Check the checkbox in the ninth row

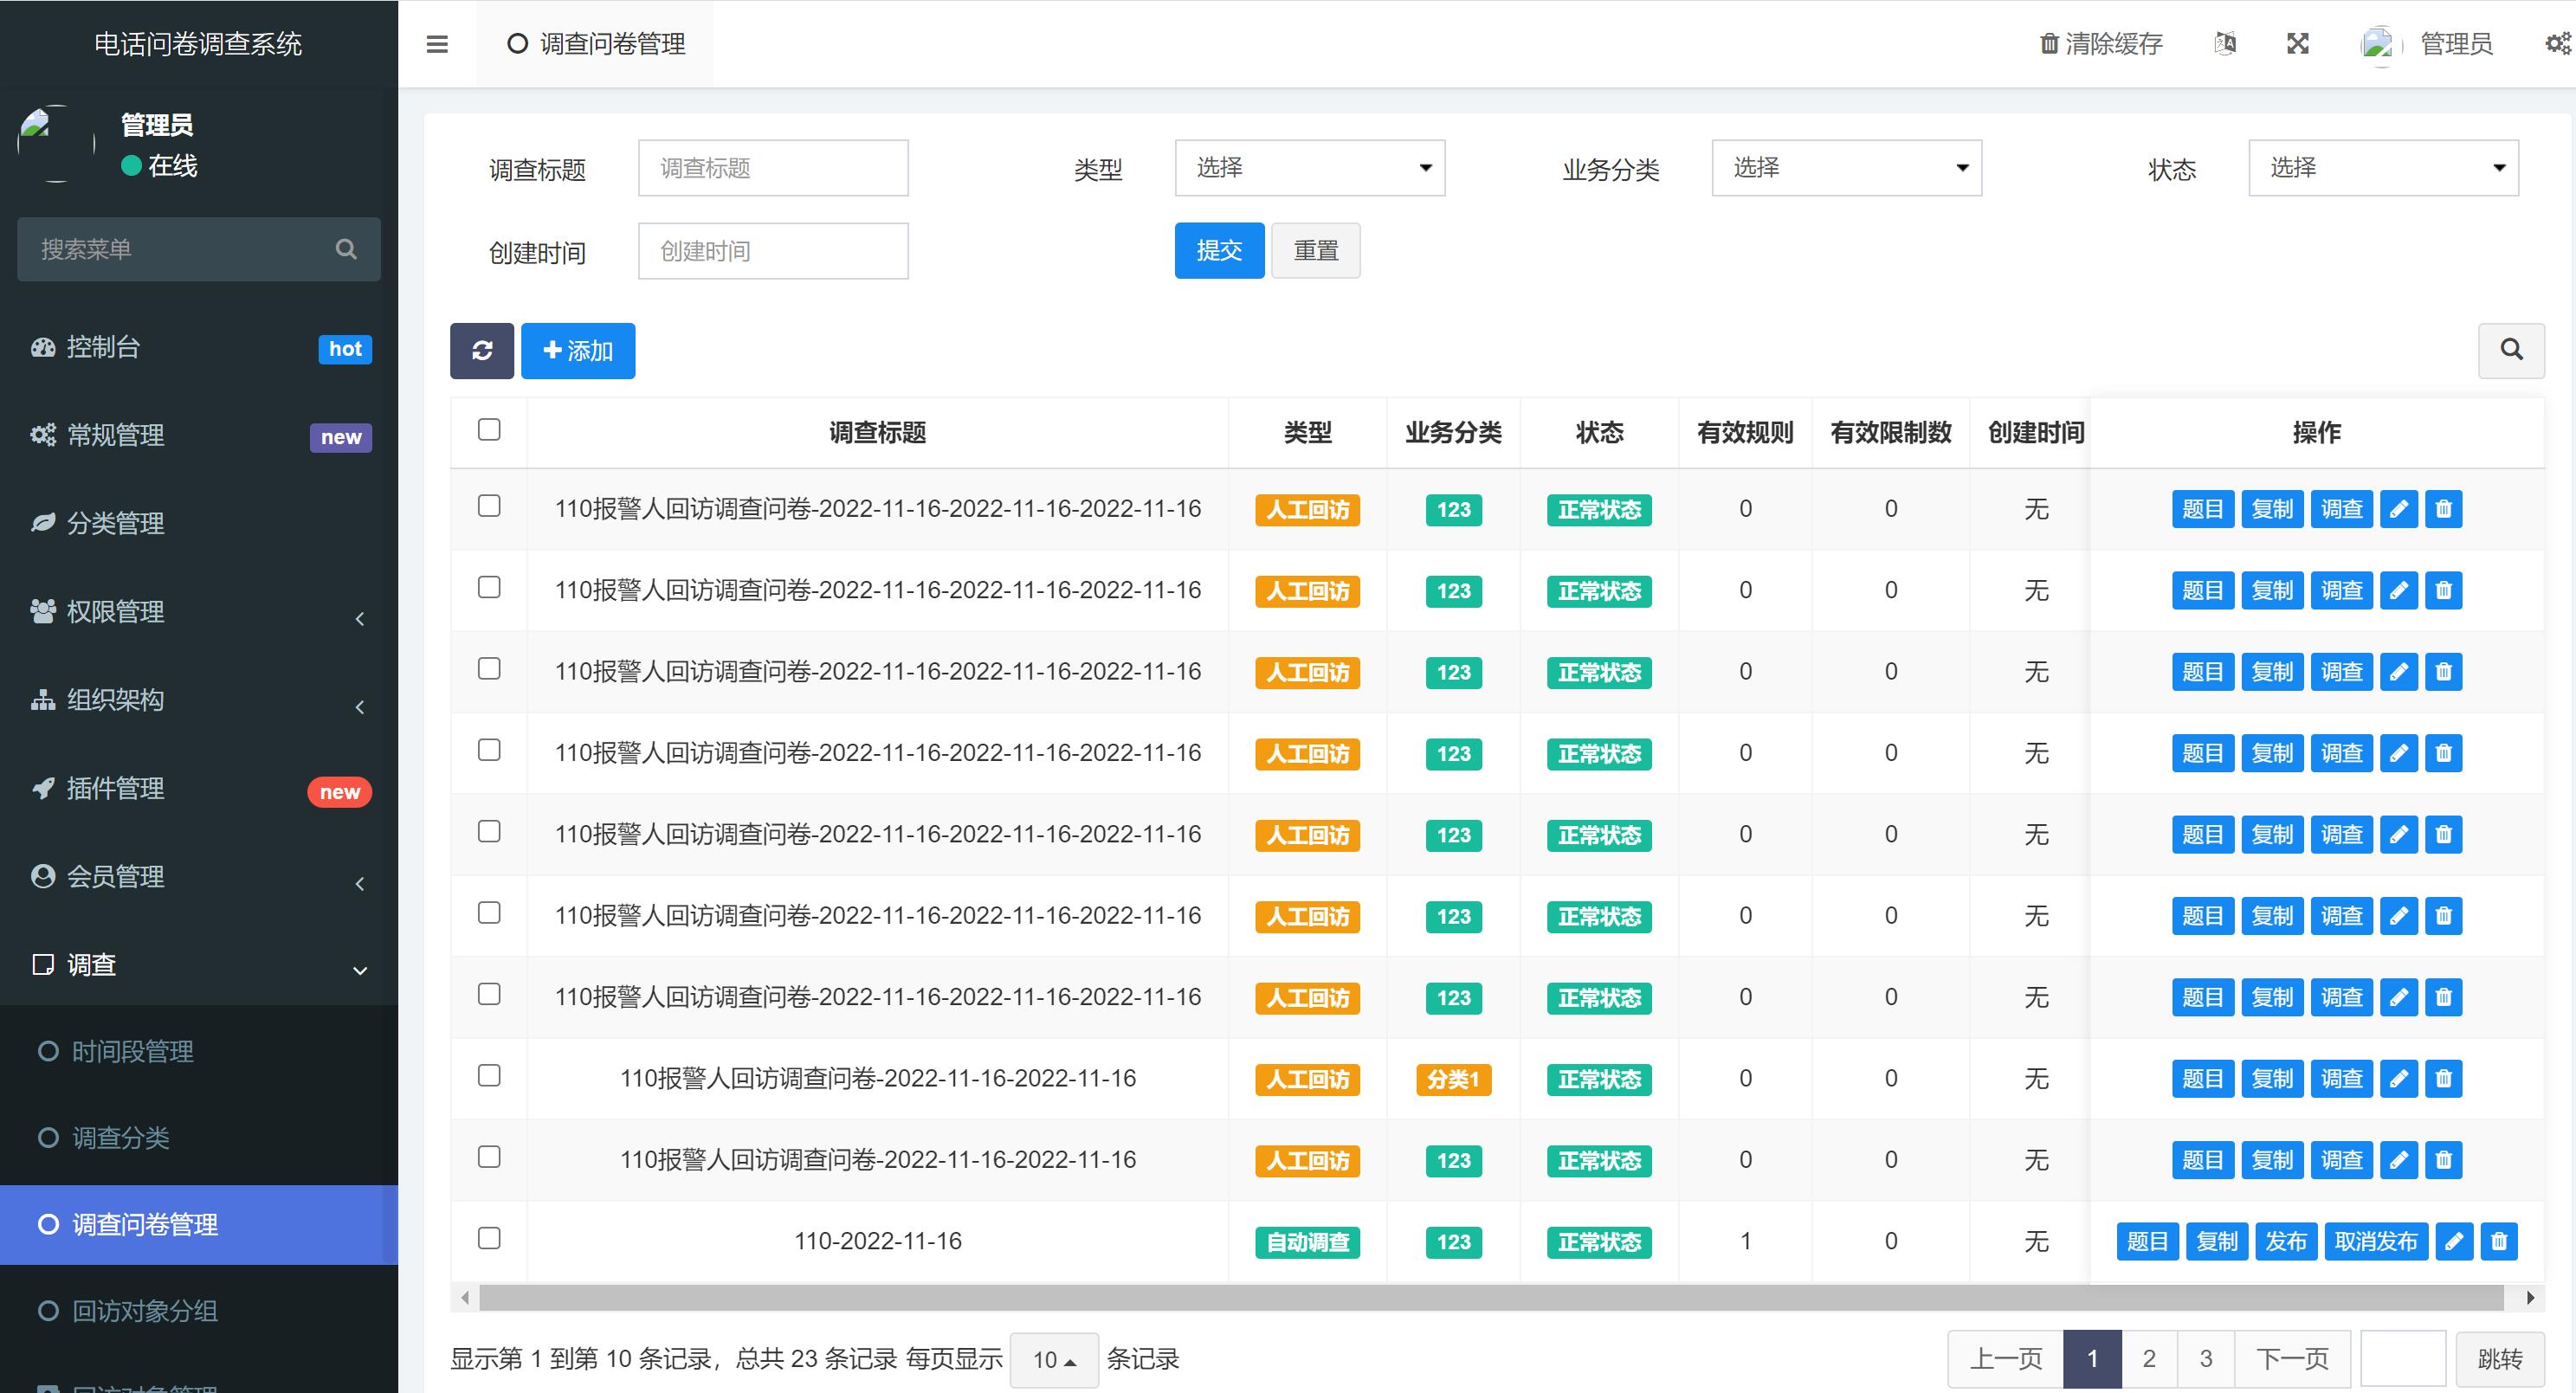[489, 1157]
